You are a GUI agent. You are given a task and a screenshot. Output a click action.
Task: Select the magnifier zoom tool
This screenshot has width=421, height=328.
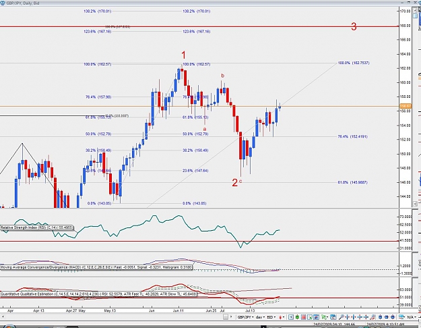tap(342, 317)
